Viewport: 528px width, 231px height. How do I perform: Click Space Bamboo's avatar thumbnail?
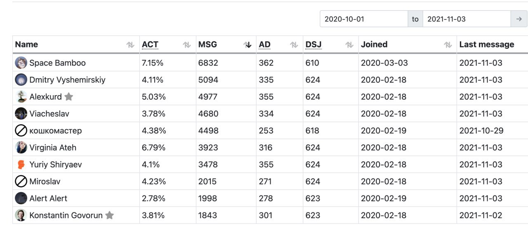(21, 63)
